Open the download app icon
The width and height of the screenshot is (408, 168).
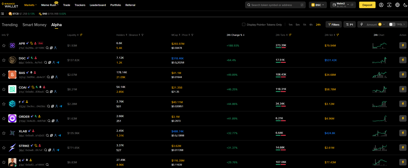click(x=389, y=5)
